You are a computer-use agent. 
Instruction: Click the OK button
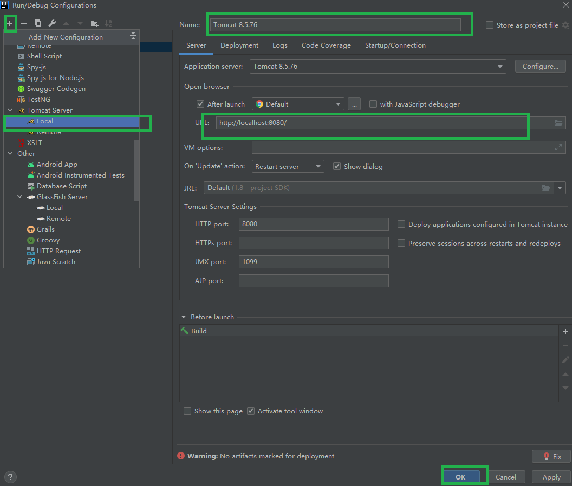[x=460, y=477]
